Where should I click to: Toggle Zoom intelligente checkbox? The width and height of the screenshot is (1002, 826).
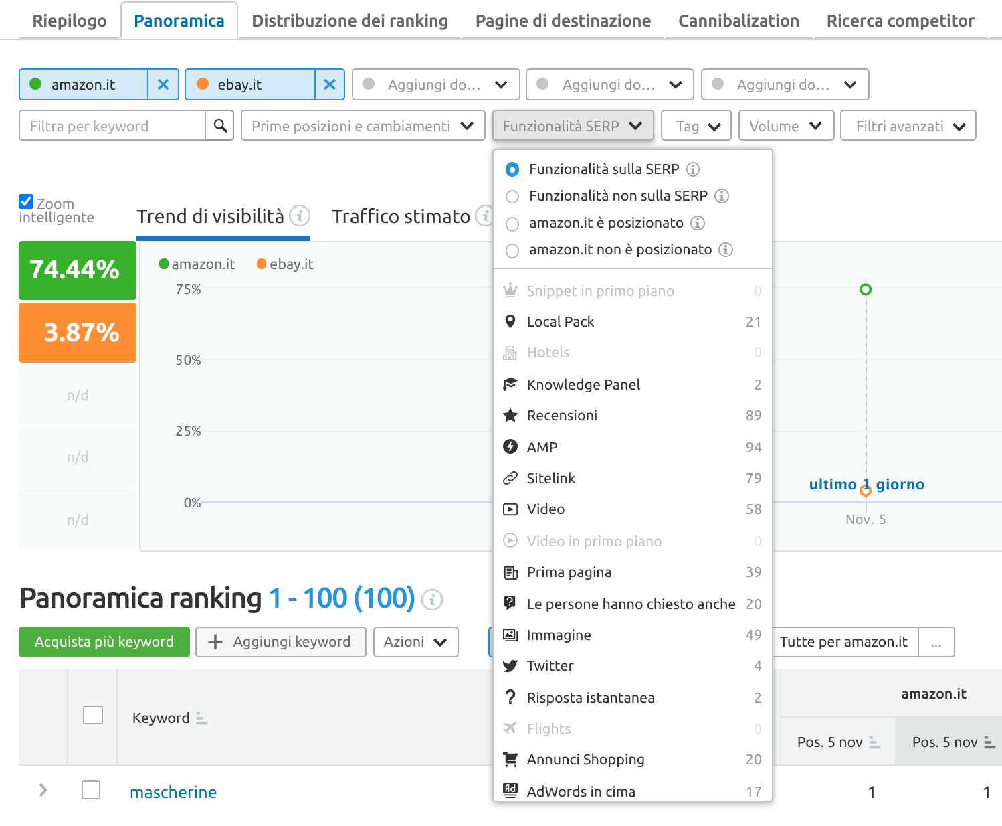[26, 201]
